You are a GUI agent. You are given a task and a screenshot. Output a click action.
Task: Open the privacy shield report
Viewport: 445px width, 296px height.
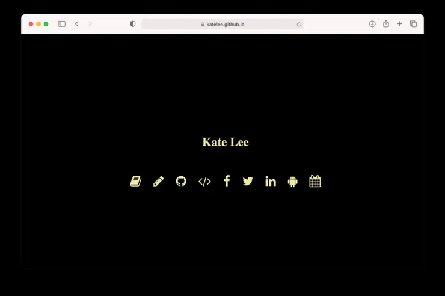pos(132,24)
